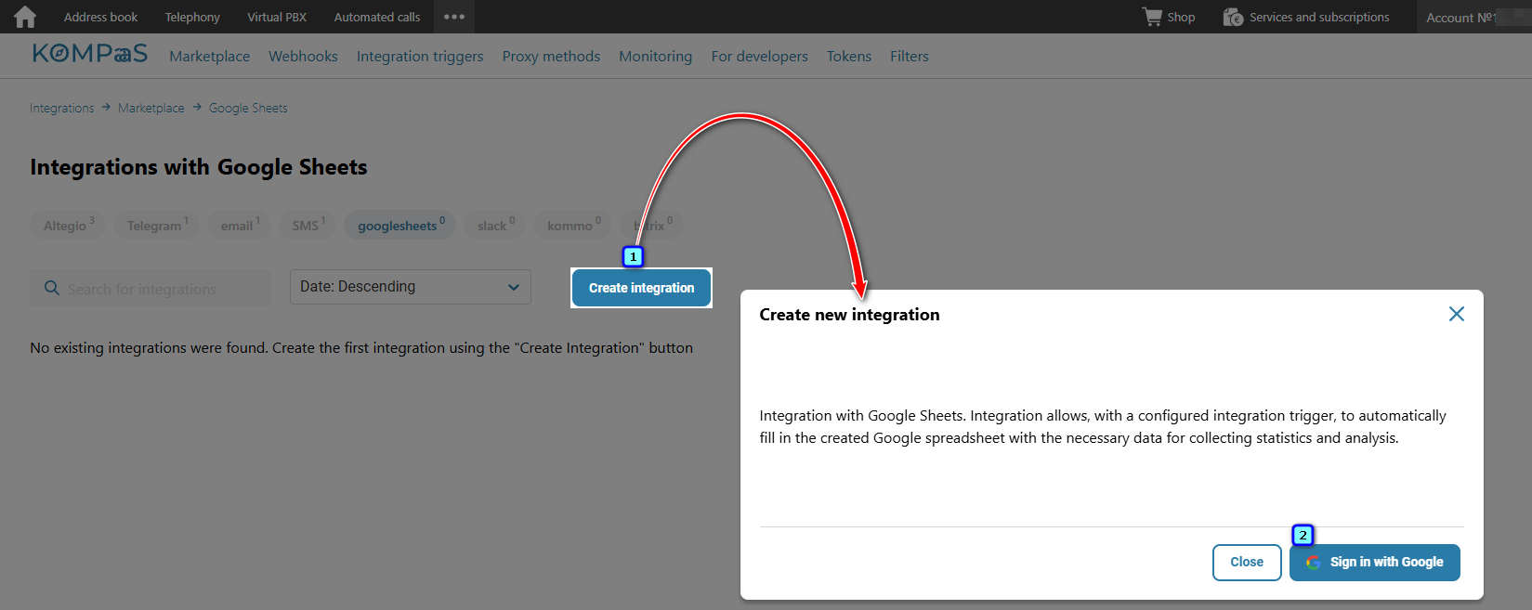This screenshot has width=1532, height=610.
Task: Click the Search for integrations field
Action: click(x=151, y=288)
